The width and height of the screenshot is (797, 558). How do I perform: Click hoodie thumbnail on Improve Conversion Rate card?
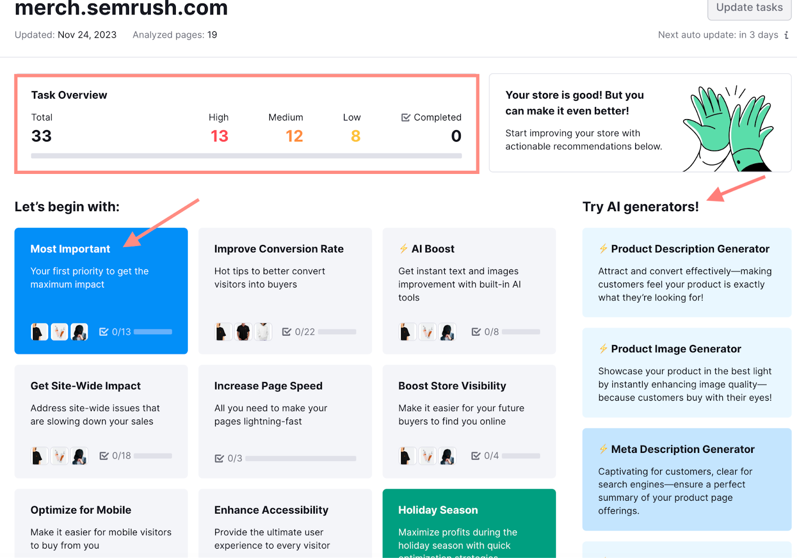coord(263,331)
